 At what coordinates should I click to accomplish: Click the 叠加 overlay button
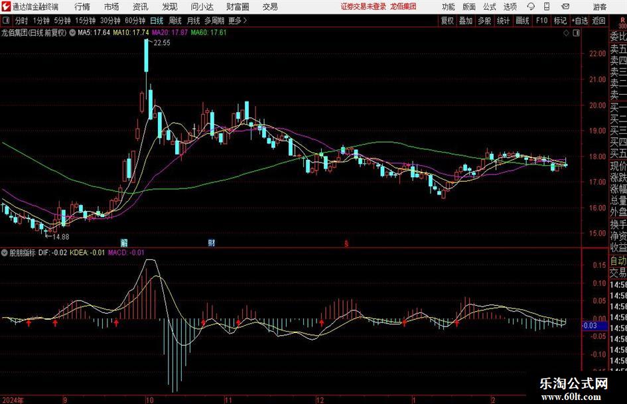(466, 21)
